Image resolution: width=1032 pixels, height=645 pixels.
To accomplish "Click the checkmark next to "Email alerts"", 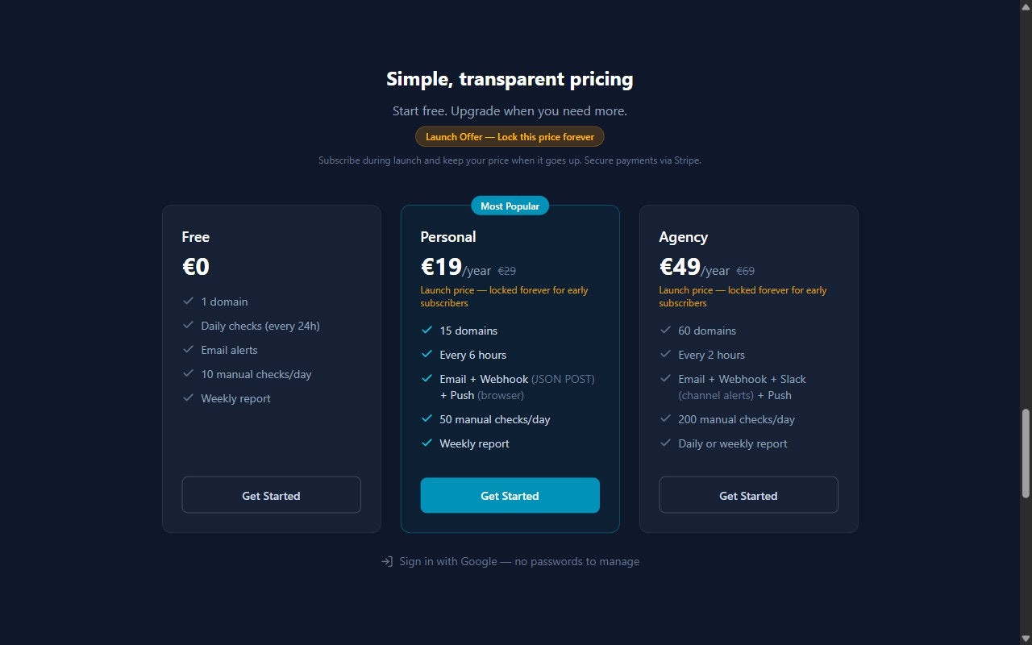I will pos(187,350).
